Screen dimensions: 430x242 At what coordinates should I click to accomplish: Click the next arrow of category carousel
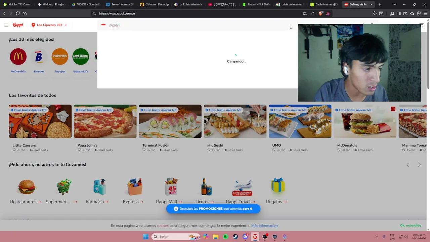(x=419, y=165)
